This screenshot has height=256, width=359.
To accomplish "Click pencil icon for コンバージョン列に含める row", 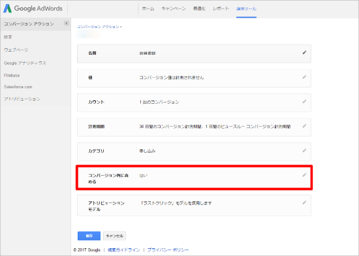I will pyautogui.click(x=304, y=175).
